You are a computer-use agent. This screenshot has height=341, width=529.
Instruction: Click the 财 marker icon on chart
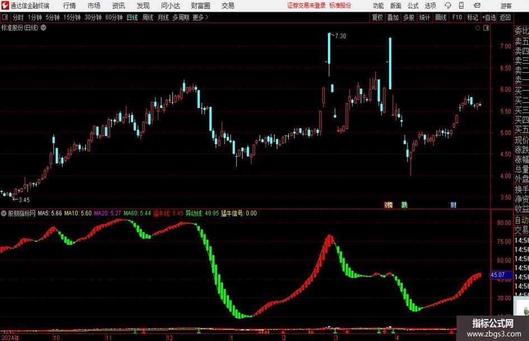click(453, 205)
